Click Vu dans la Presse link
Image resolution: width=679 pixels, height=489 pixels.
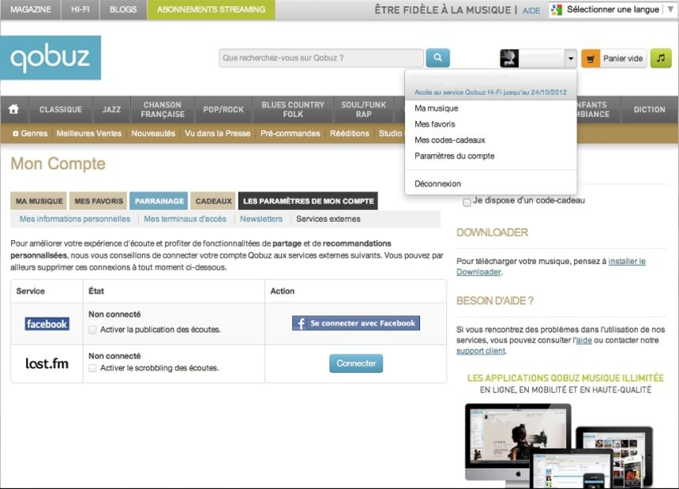(x=217, y=134)
